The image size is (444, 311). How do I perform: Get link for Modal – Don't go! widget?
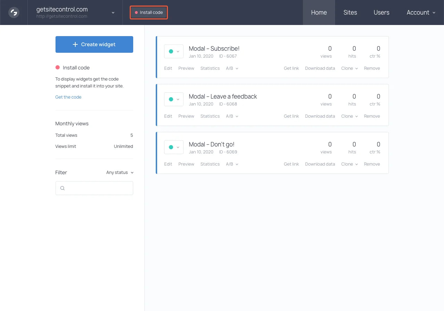[291, 164]
